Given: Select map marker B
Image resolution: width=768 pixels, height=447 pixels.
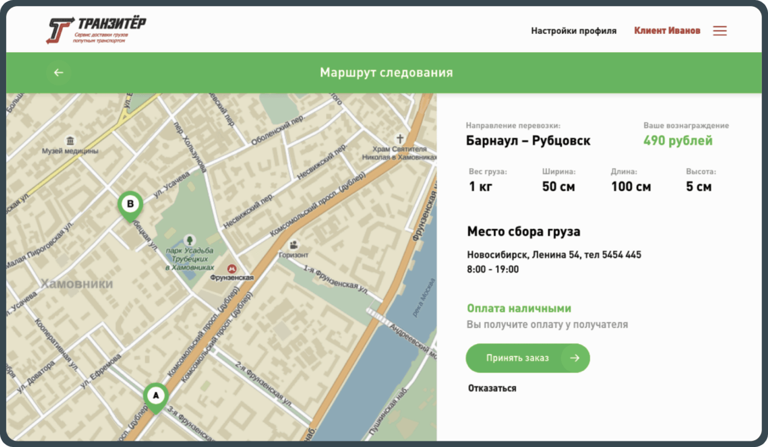Looking at the screenshot, I should 130,206.
